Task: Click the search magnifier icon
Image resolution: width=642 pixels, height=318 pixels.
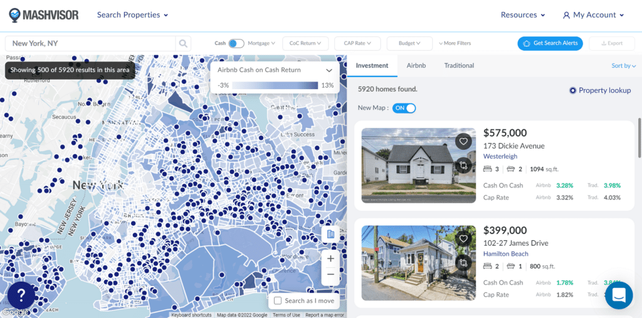Action: (x=183, y=43)
